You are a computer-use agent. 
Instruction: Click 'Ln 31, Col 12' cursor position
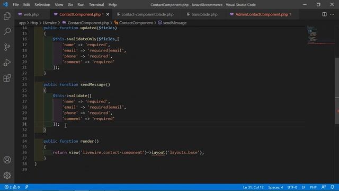click(x=253, y=187)
